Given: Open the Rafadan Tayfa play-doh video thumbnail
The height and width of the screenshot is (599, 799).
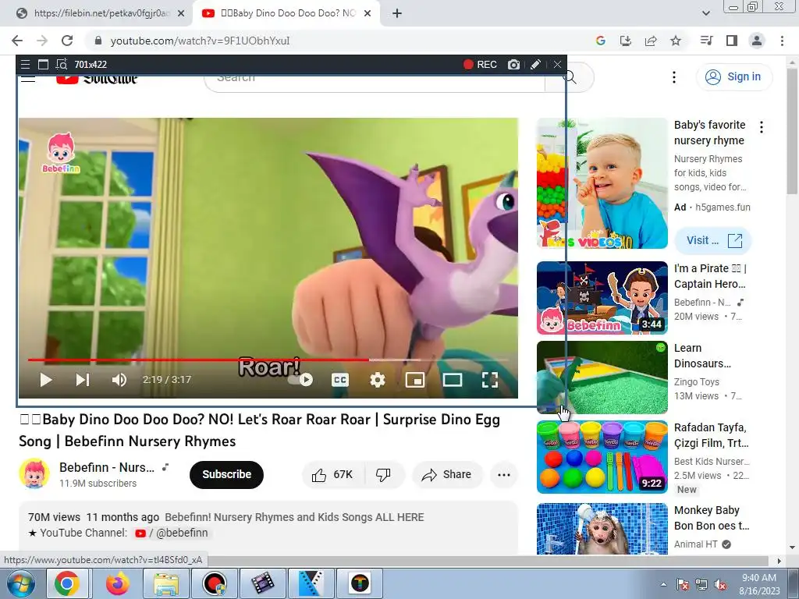Looking at the screenshot, I should [602, 457].
